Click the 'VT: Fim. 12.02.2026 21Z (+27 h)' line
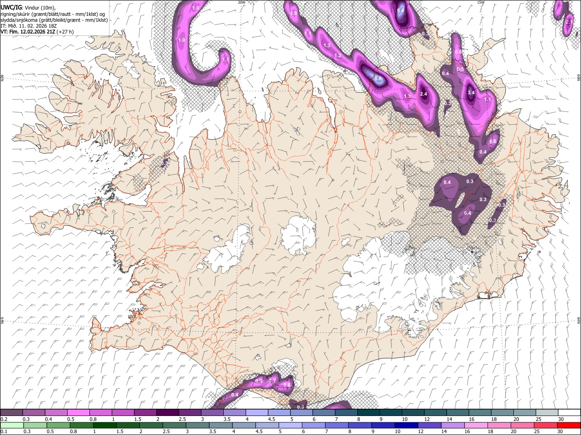This screenshot has height=435, width=581. pyautogui.click(x=37, y=32)
